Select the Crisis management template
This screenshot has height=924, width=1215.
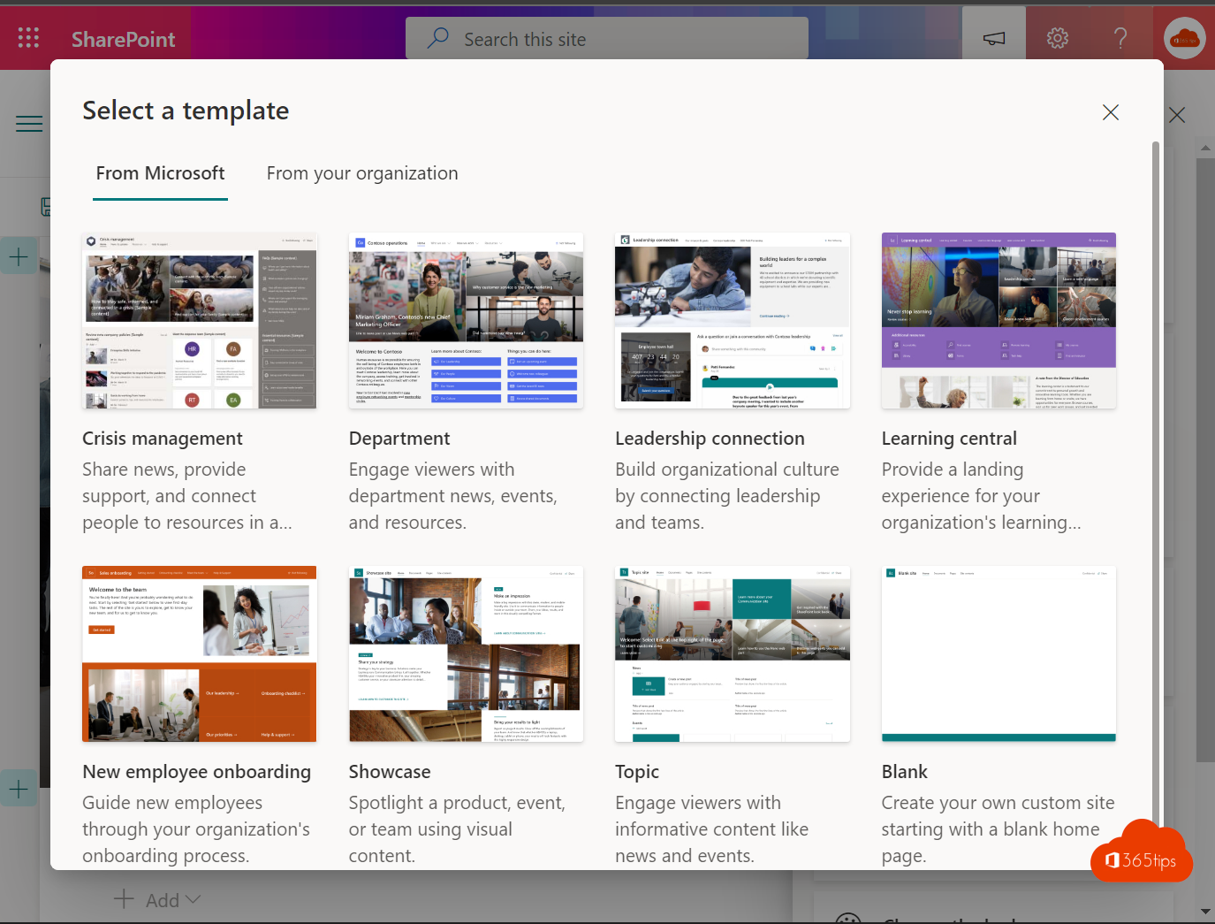pos(199,320)
